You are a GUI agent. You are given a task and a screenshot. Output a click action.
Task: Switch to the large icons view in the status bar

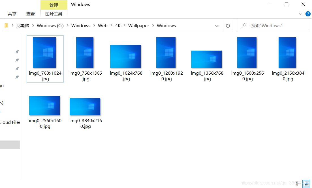306,183
